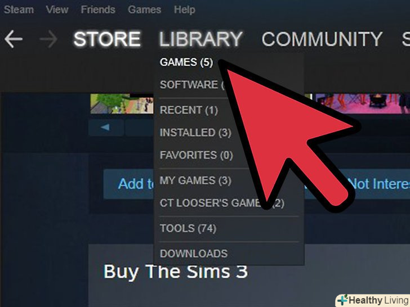Click the left carousel arrow under screenshots
Viewport: 410px width, 307px height.
(x=106, y=128)
